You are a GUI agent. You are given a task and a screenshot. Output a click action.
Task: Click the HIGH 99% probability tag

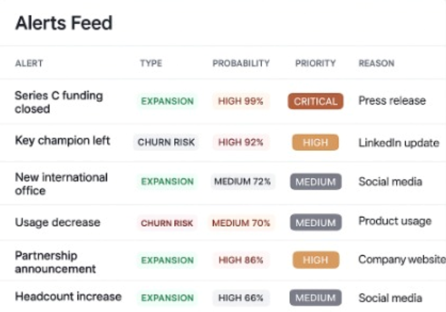[x=241, y=101]
